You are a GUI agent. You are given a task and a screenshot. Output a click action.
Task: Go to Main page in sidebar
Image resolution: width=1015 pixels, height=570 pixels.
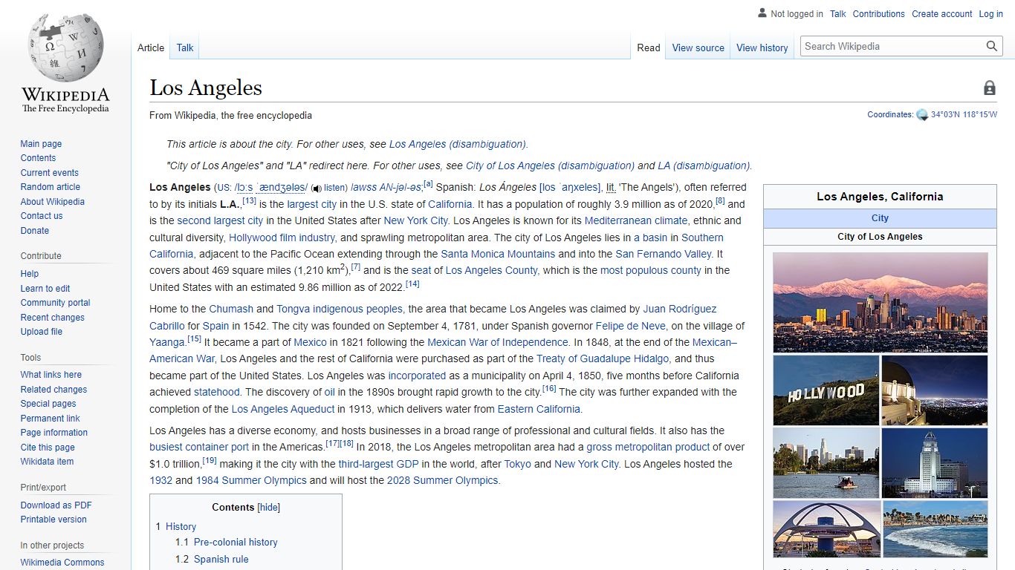pos(41,144)
